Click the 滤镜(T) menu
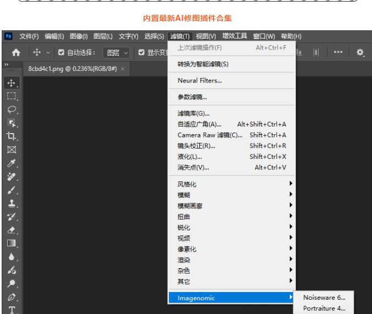Viewport: 372px width, 314px height. [180, 36]
